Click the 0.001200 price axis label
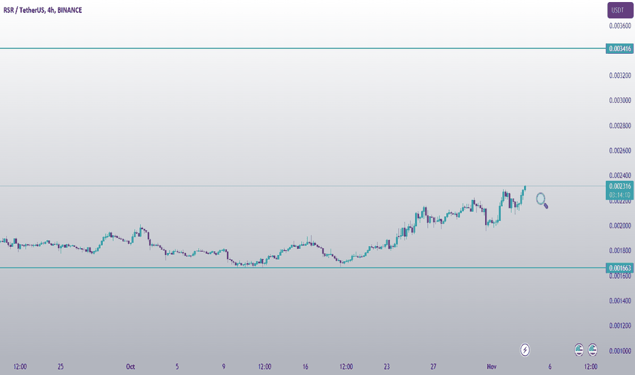The width and height of the screenshot is (635, 375). [x=620, y=326]
